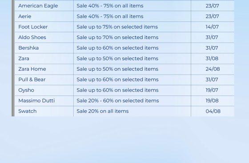Select Massimo Dutti's Sale 20% - 60% offer
Image resolution: width=249 pixels, height=163 pixels.
point(118,100)
